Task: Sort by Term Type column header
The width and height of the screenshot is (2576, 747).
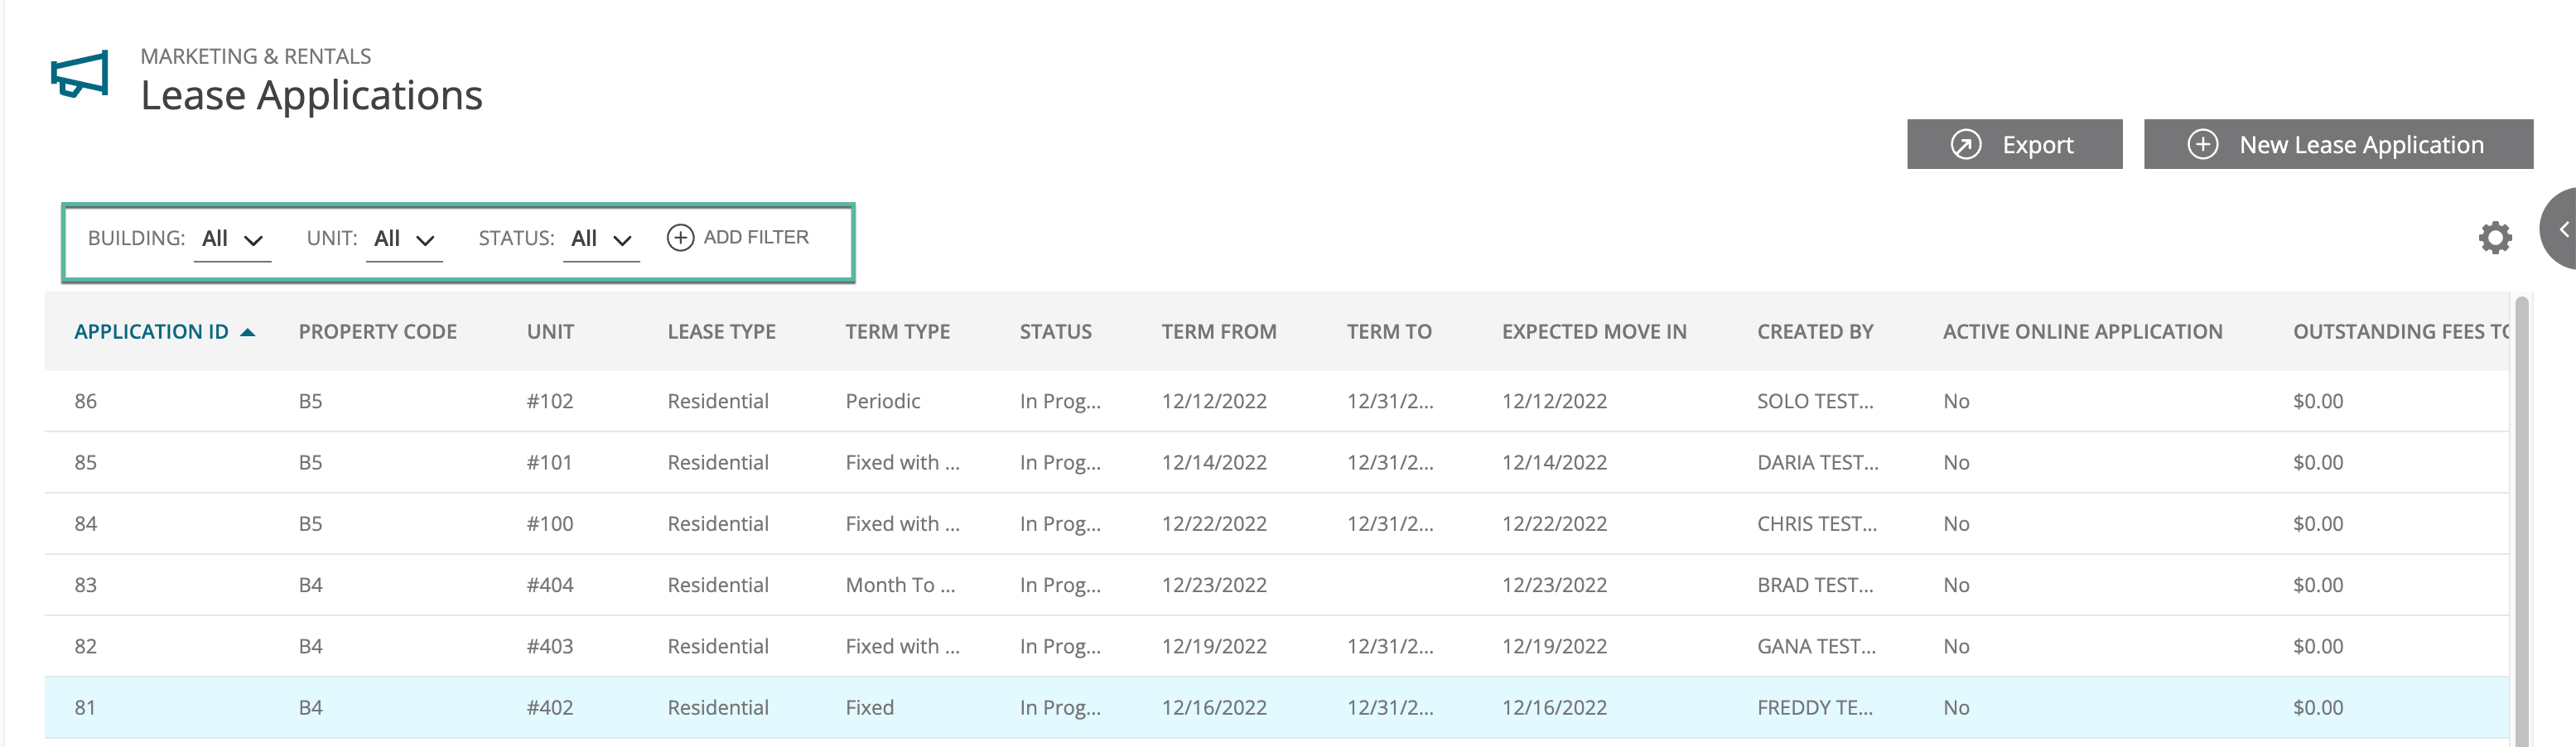Action: [x=898, y=332]
